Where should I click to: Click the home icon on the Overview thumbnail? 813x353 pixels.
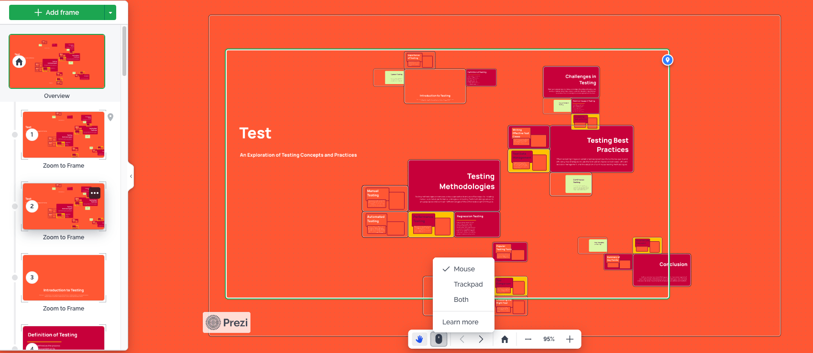coord(19,62)
